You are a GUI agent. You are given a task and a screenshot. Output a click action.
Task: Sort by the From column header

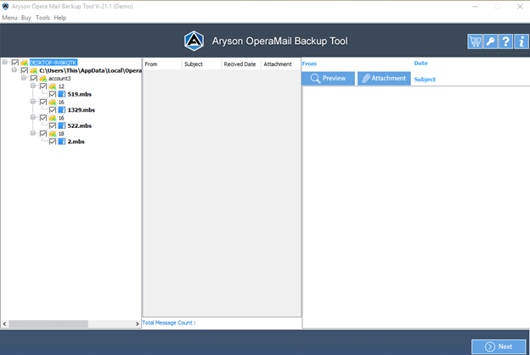[162, 64]
